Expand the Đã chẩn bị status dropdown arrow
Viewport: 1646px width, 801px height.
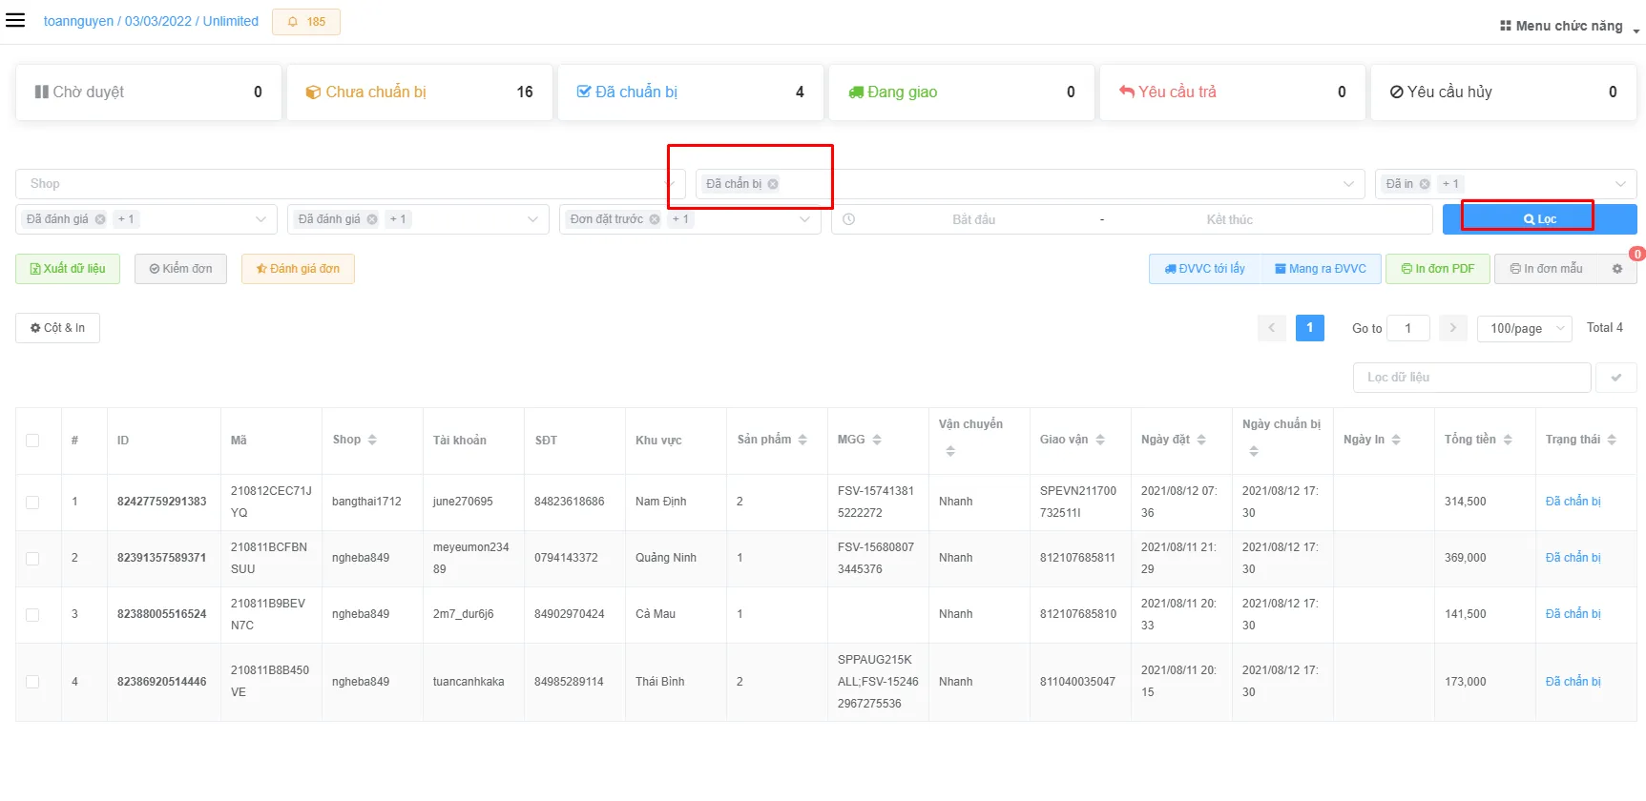[x=1348, y=184]
